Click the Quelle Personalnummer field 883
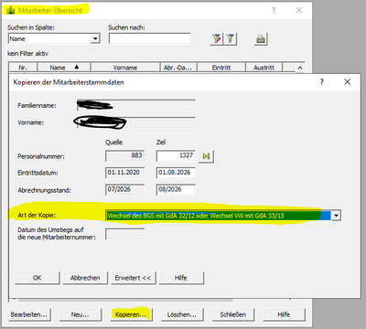 tap(125, 155)
